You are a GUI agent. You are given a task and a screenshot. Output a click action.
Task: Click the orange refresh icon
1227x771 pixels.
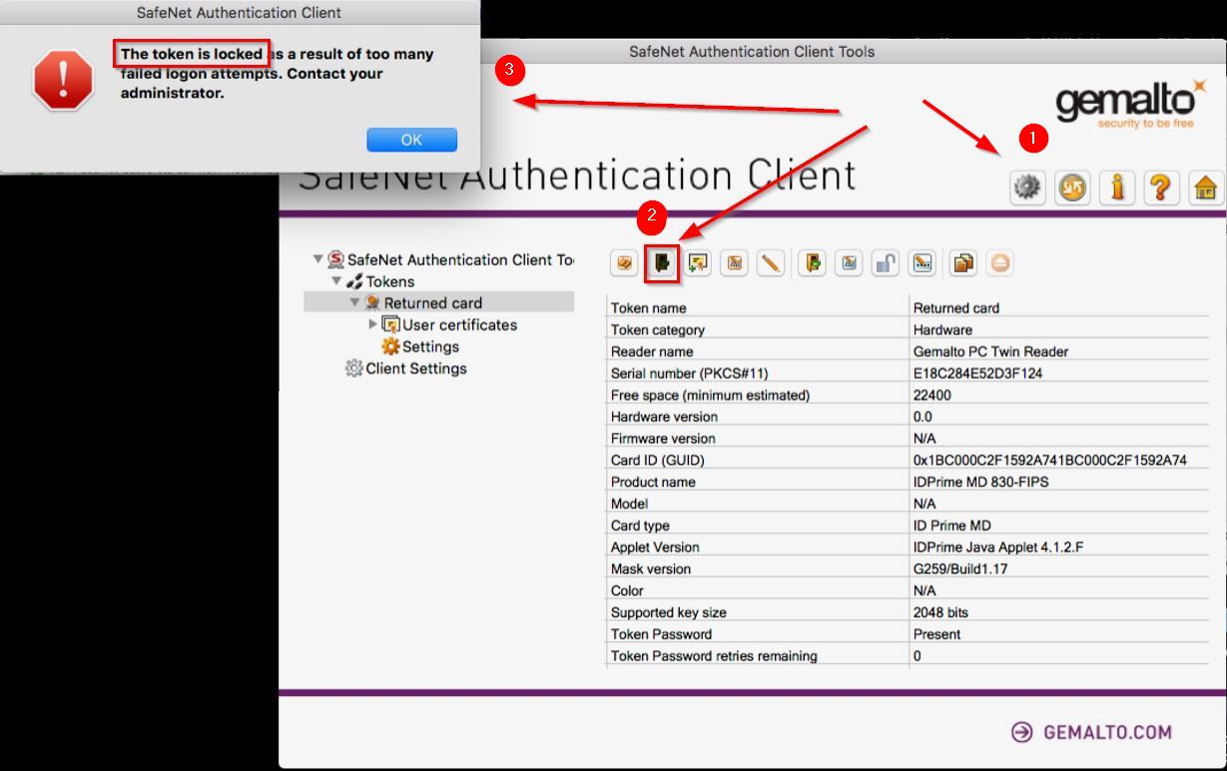coord(1073,188)
